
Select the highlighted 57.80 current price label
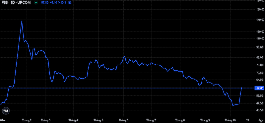point(259,88)
